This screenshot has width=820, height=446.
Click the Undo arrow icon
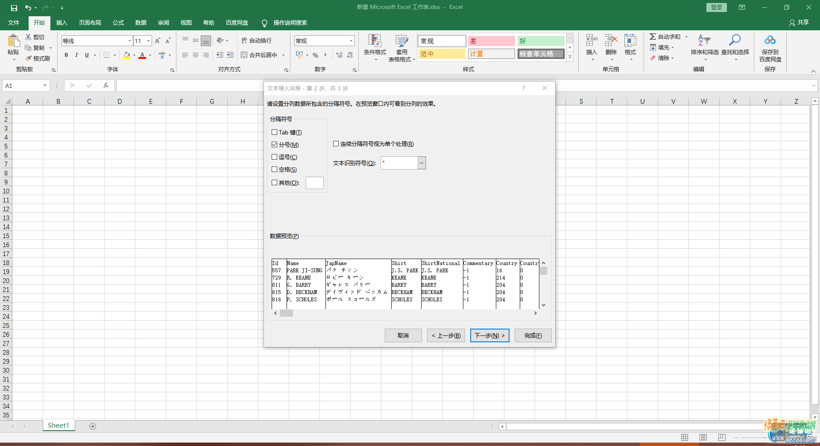click(x=28, y=8)
